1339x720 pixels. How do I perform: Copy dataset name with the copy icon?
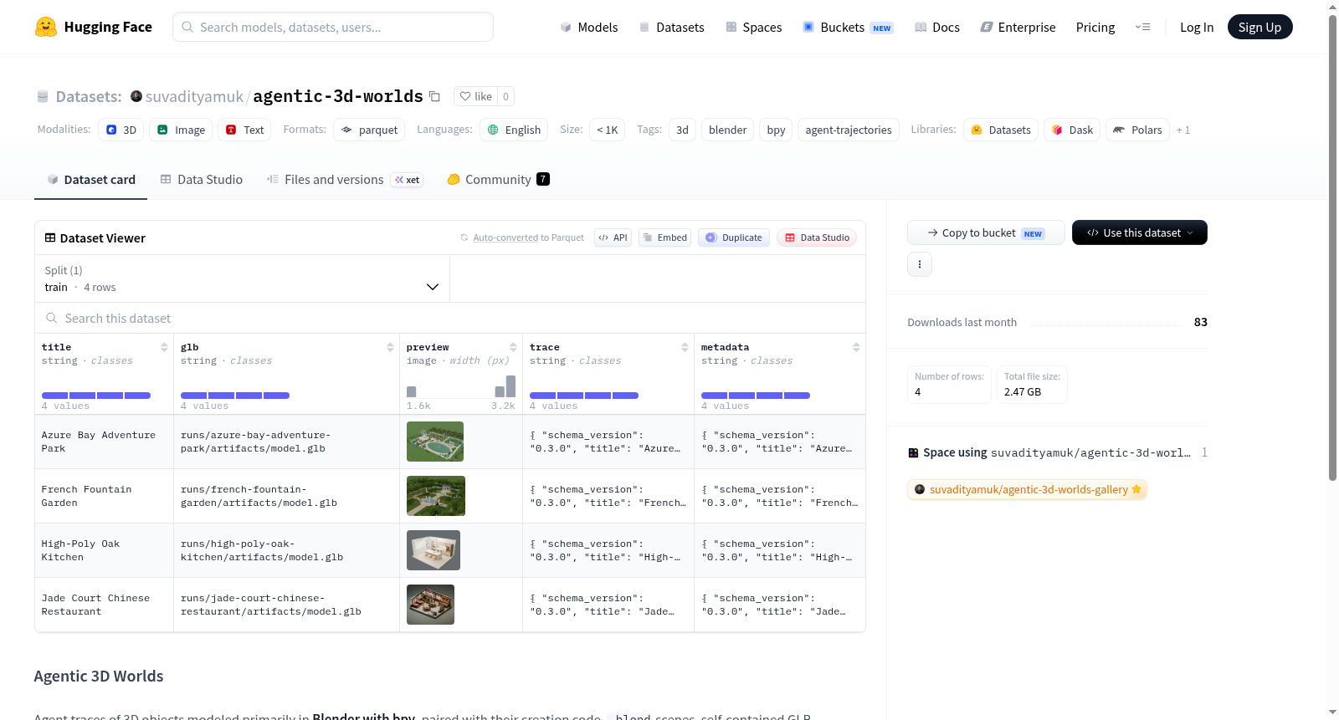[x=434, y=96]
